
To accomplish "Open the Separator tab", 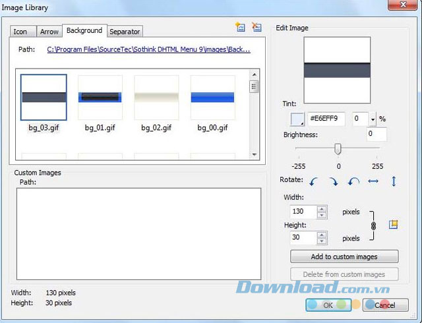I will [125, 32].
